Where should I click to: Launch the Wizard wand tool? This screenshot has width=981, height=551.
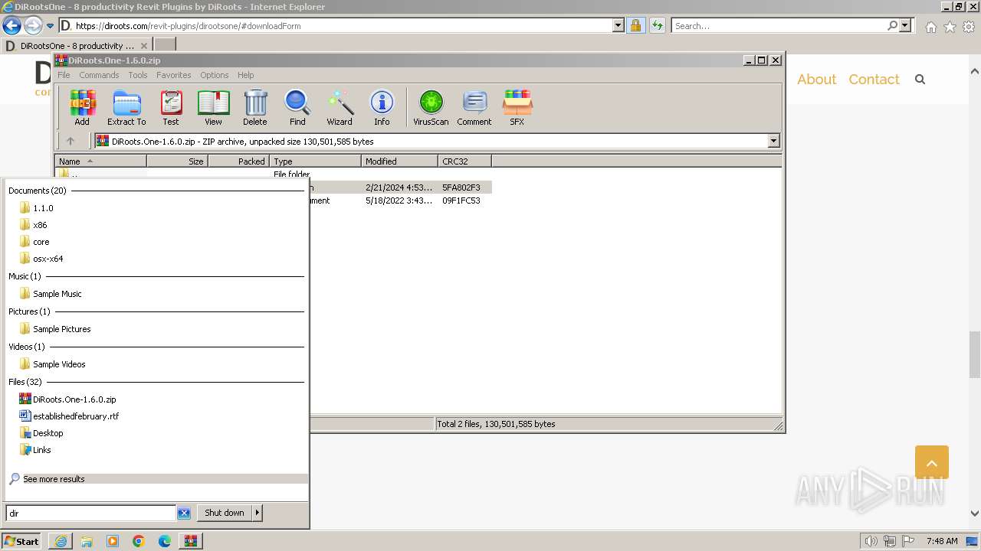click(x=340, y=107)
